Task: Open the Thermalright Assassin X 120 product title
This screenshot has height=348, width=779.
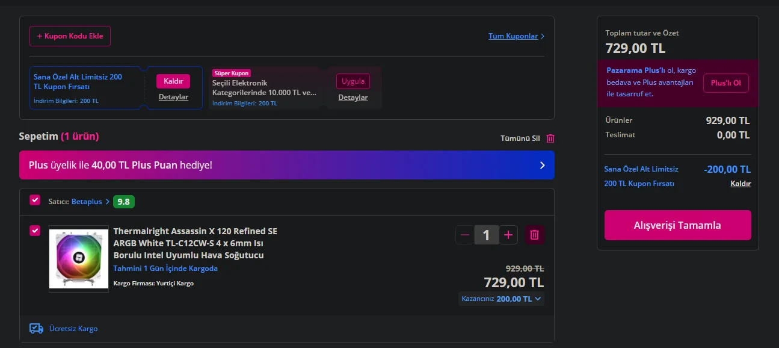Action: (196, 243)
